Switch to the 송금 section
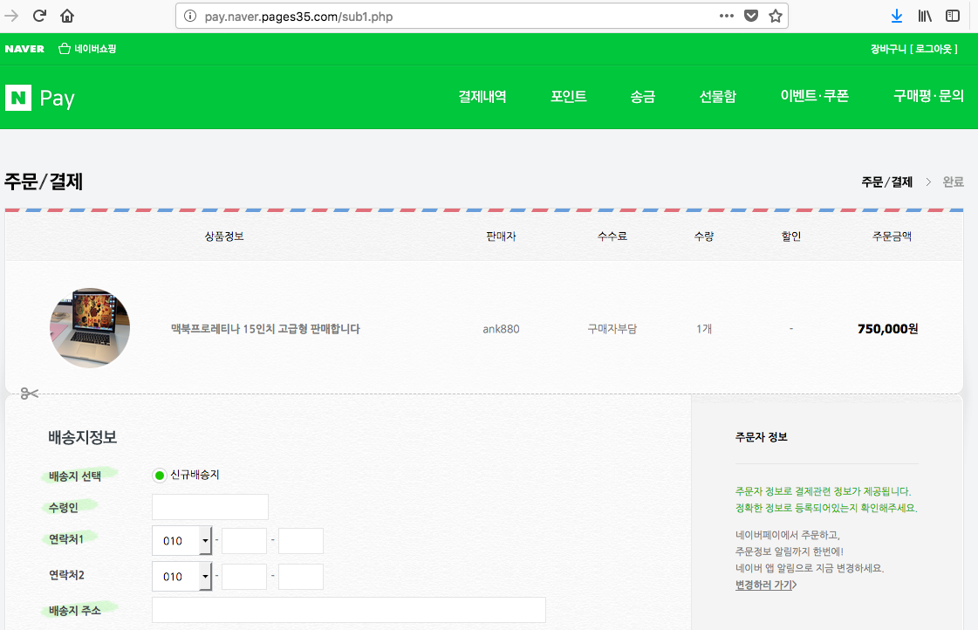 643,97
